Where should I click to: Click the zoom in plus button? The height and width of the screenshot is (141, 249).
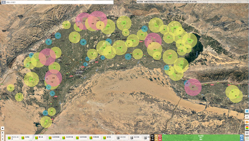pyautogui.click(x=3, y=133)
